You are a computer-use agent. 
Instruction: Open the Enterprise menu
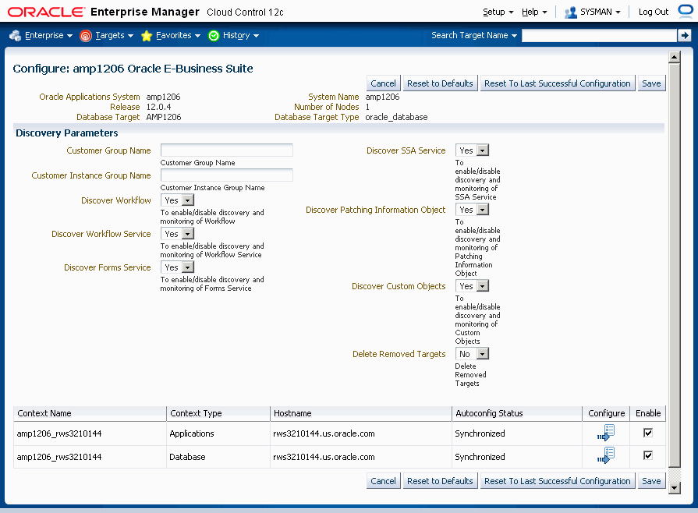tap(48, 35)
